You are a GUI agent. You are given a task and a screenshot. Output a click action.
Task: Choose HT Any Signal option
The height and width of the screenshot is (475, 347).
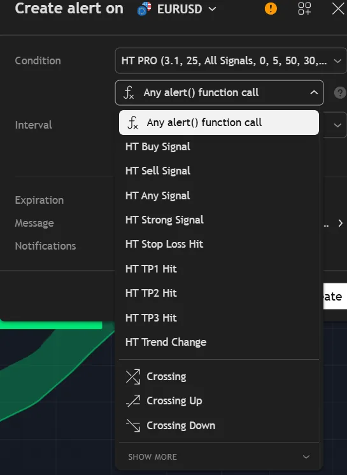(218, 195)
